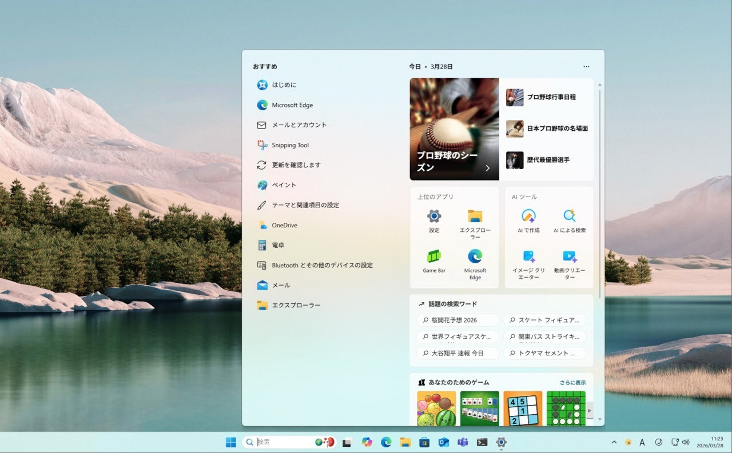Click さらに表示 link for games

(x=572, y=383)
